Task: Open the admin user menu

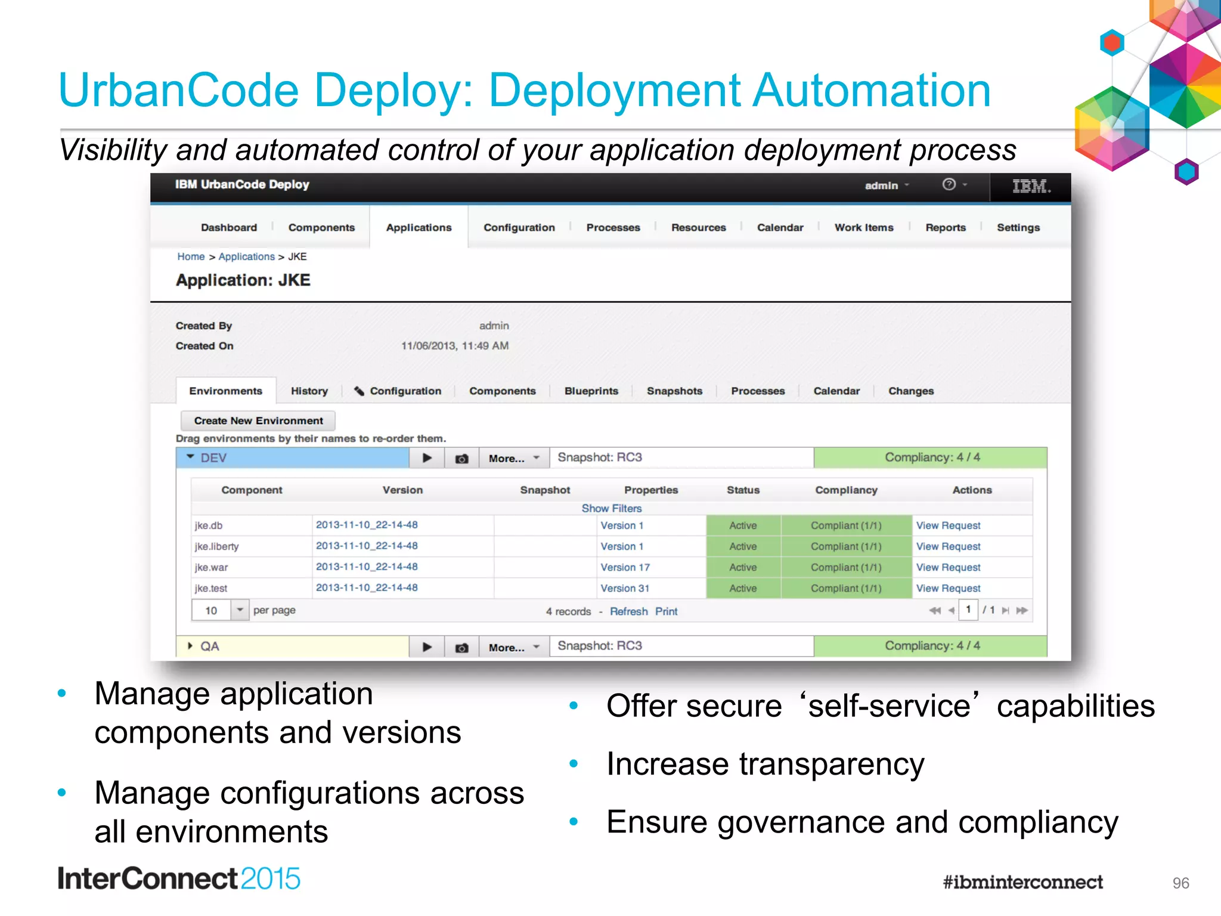Action: pyautogui.click(x=887, y=185)
